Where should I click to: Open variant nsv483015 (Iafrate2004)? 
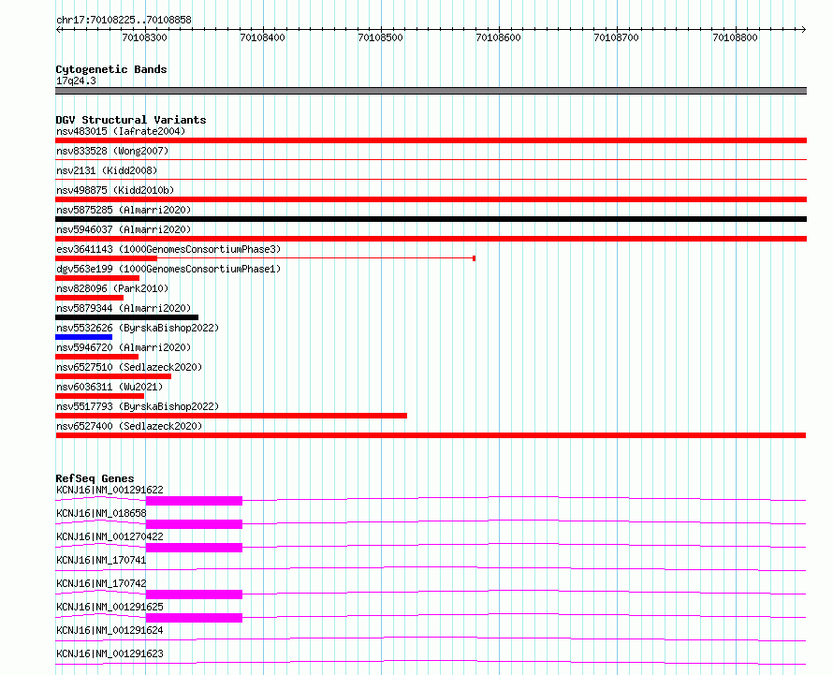pos(121,131)
